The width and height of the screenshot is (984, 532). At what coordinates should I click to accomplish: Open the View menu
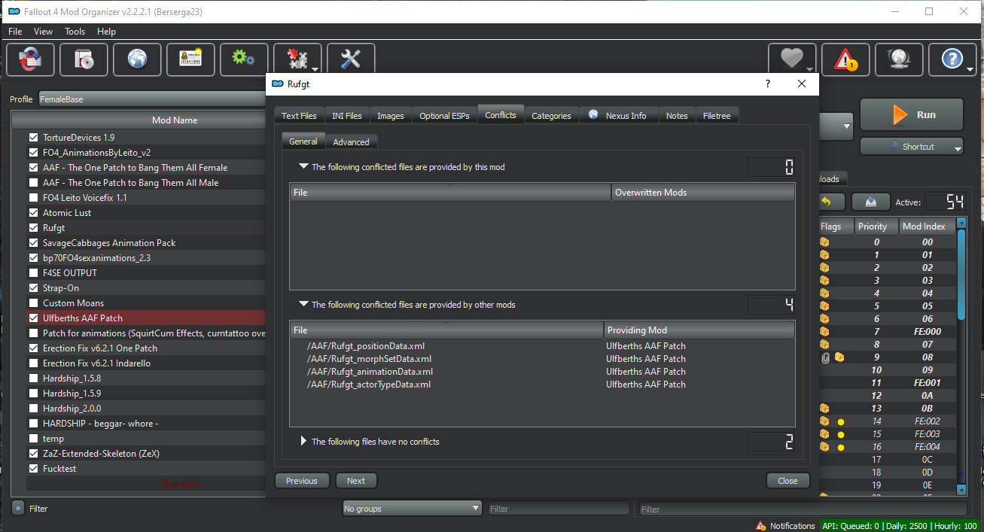coord(44,32)
